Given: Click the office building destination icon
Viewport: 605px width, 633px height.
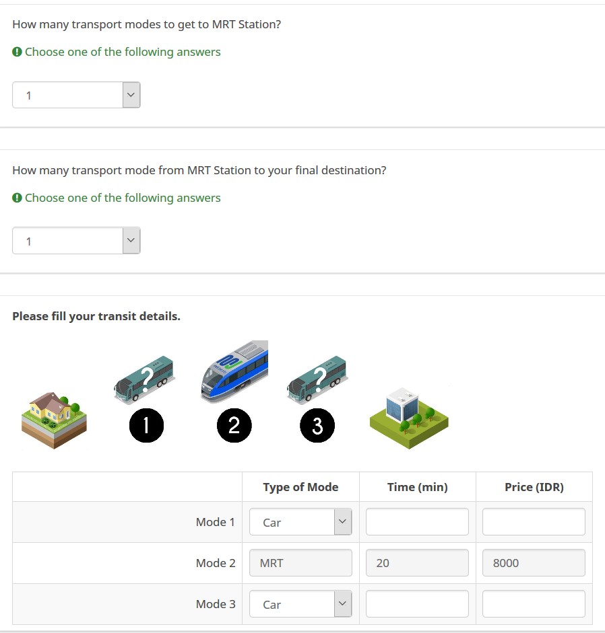Looking at the screenshot, I should pyautogui.click(x=409, y=418).
